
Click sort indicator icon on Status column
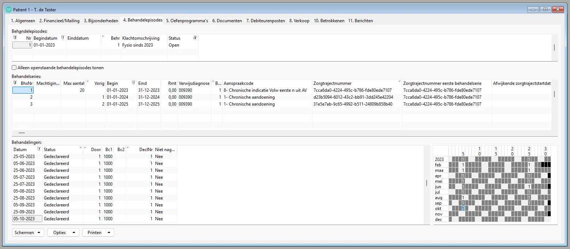195,38
